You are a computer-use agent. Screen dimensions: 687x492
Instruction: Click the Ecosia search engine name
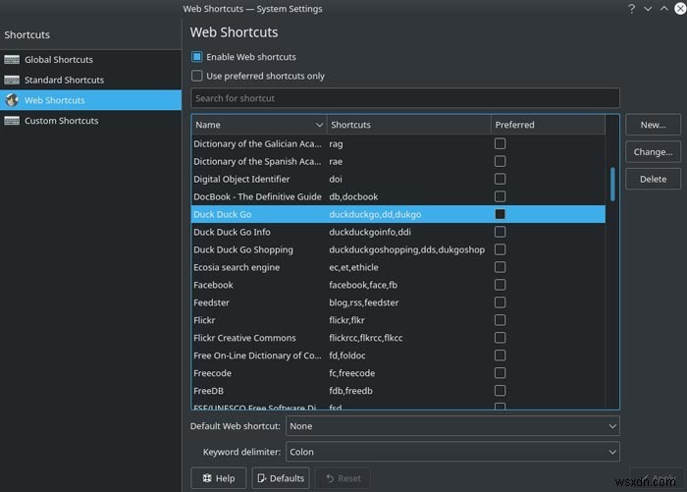point(237,267)
